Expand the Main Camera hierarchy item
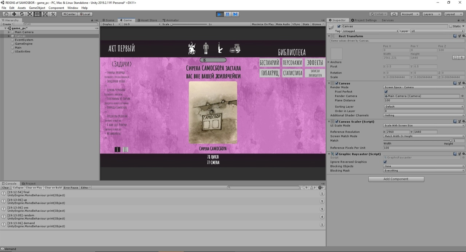 coord(9,32)
